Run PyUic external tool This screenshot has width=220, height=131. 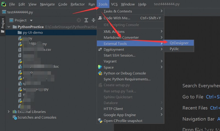[179, 49]
